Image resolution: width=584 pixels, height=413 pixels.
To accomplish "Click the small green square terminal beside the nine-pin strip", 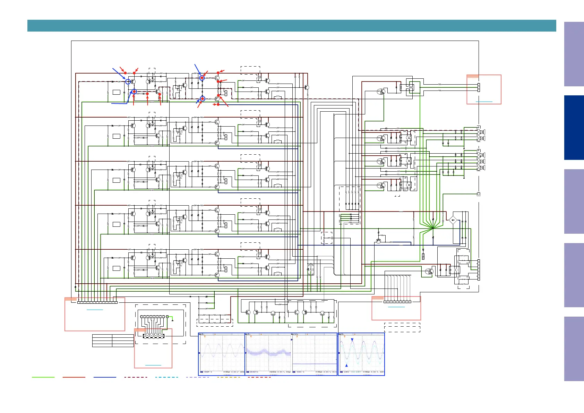I will point(168,317).
